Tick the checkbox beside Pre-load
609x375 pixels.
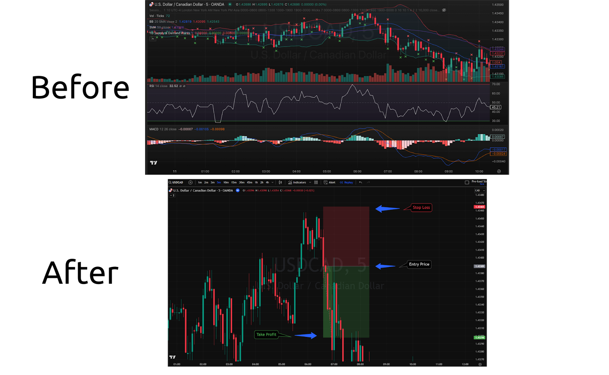click(x=467, y=182)
